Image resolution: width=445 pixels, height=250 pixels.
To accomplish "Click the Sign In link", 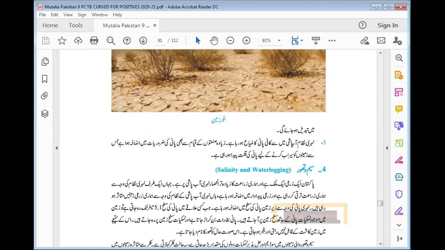I will click(x=388, y=25).
